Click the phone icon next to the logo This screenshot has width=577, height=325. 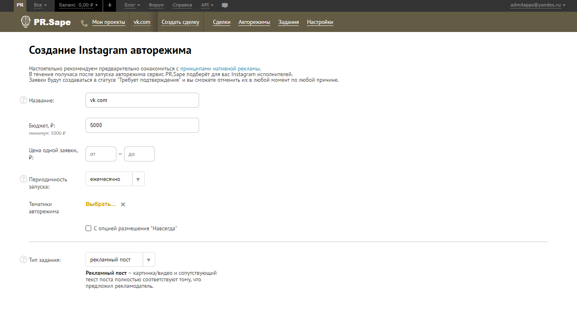tap(84, 23)
